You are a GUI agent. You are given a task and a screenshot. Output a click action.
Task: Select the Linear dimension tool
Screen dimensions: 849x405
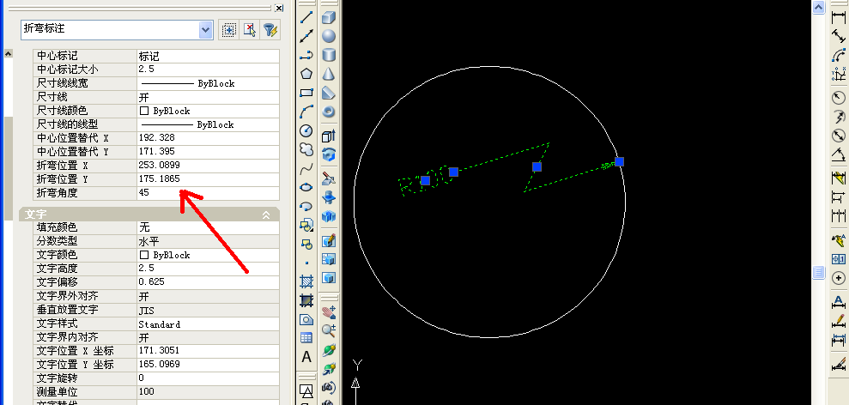point(838,17)
